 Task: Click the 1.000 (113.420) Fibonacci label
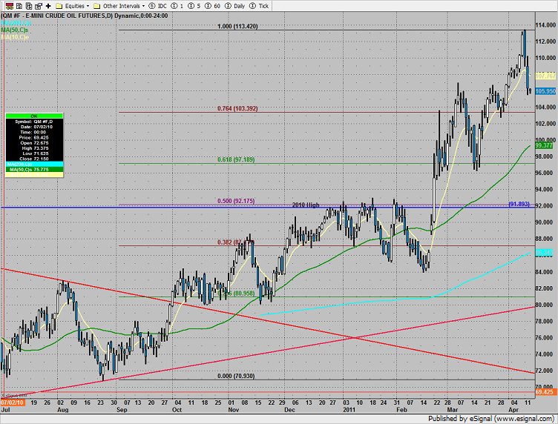(x=237, y=26)
